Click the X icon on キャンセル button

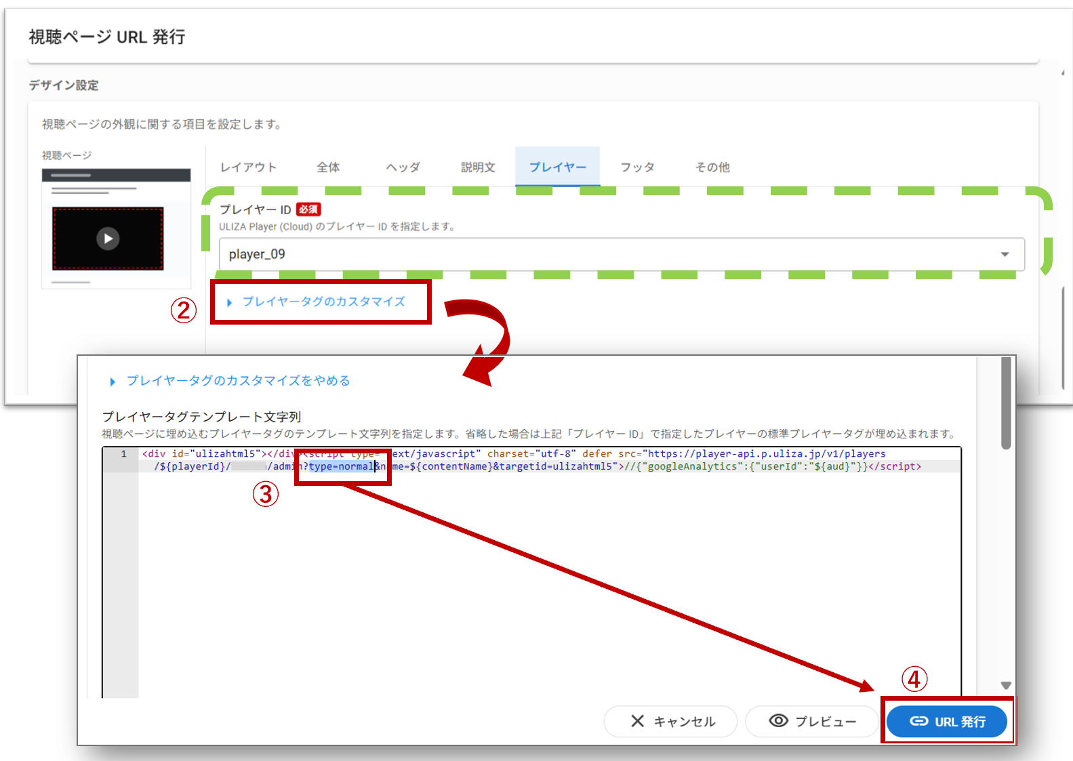pos(637,721)
